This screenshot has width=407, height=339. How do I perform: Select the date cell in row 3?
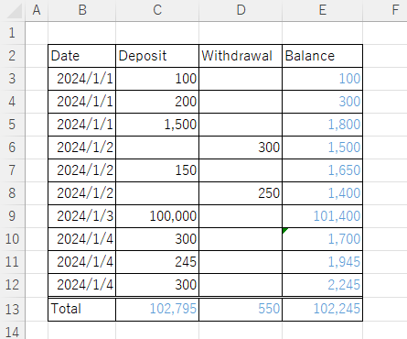pos(82,79)
